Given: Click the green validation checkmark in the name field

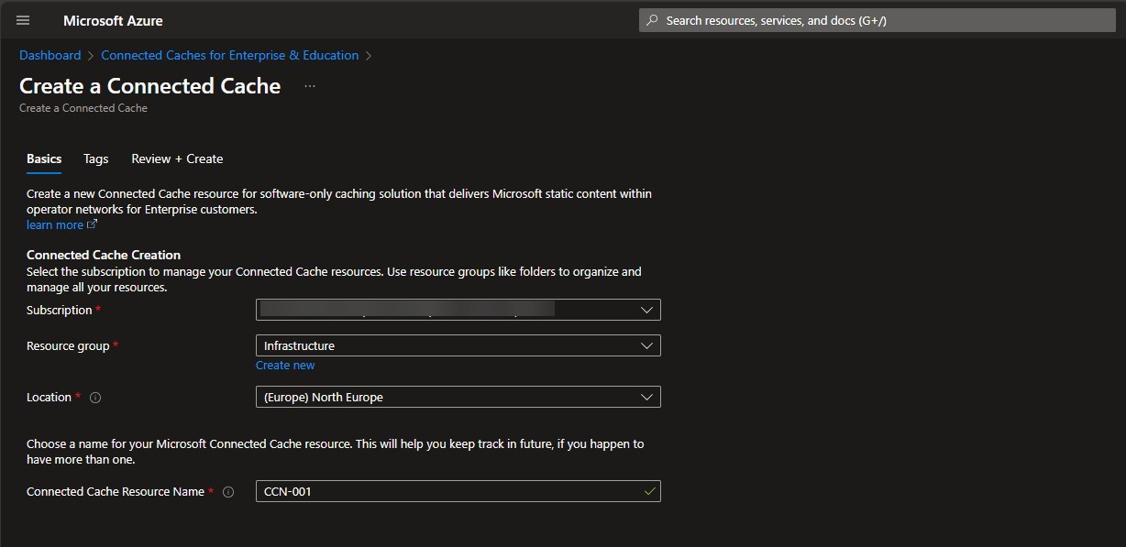Looking at the screenshot, I should [649, 492].
